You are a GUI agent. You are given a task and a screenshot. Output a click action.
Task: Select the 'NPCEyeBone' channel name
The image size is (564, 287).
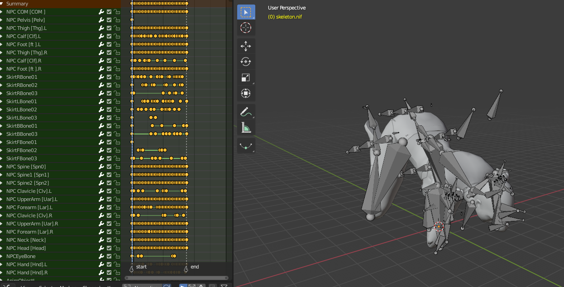(21, 256)
